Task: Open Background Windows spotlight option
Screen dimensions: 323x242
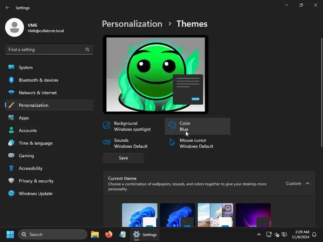Action: tap(132, 126)
